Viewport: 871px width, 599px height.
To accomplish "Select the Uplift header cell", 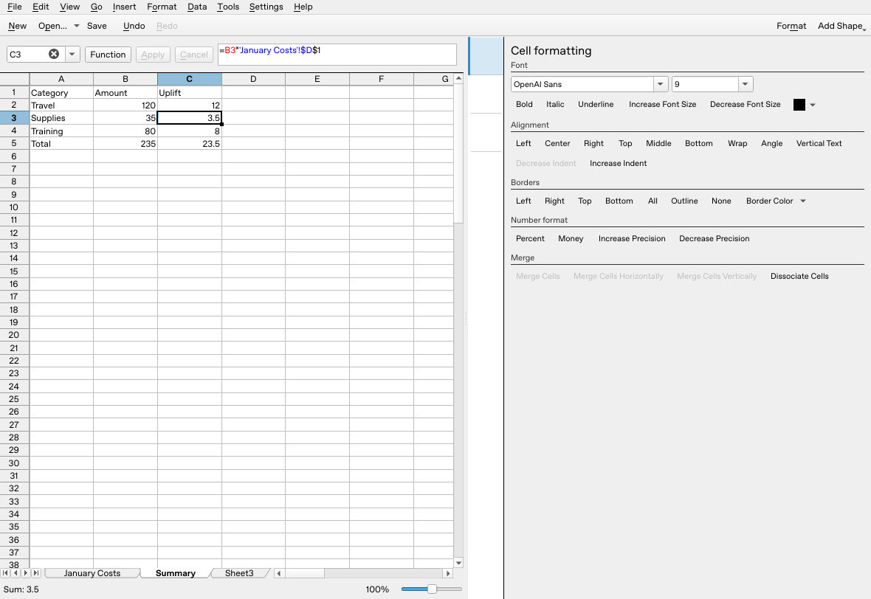I will click(x=189, y=93).
